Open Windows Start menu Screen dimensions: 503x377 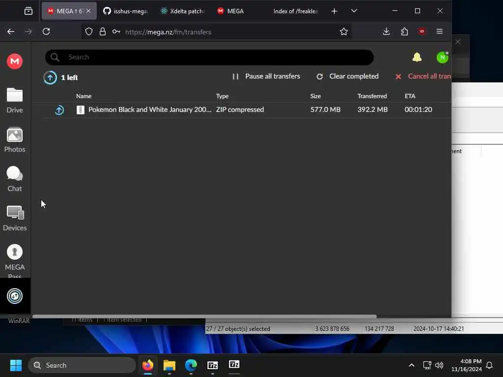point(16,365)
